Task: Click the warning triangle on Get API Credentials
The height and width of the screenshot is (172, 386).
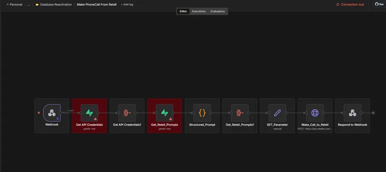Action: [x=95, y=119]
